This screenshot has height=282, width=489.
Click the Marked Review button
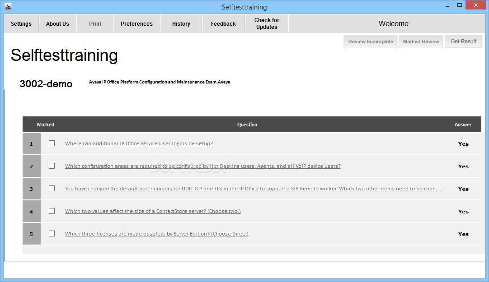[421, 42]
